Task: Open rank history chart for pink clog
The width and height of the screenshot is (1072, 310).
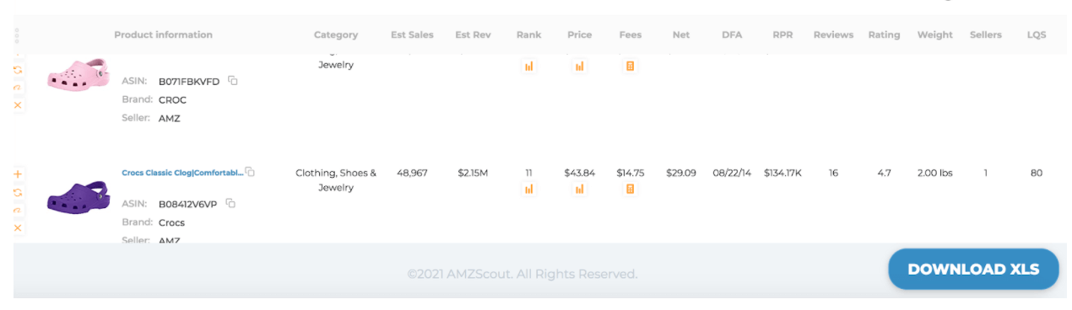Action: [x=529, y=66]
